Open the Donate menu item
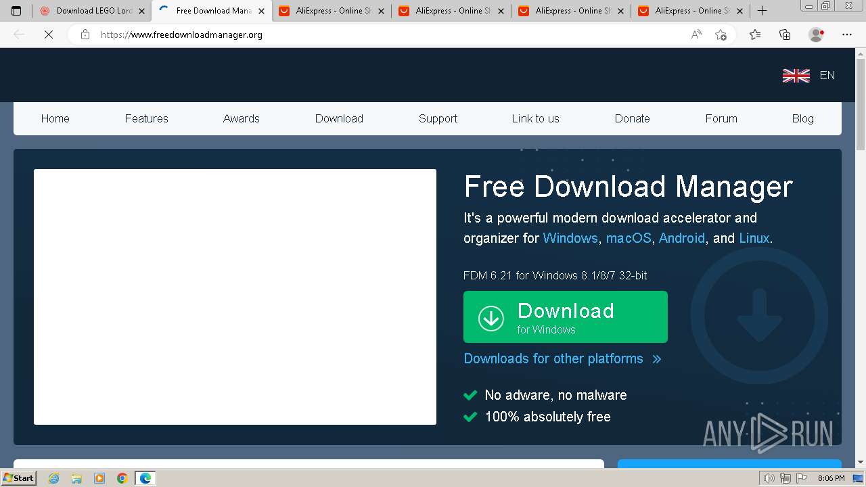Viewport: 866px width, 487px height. [632, 118]
